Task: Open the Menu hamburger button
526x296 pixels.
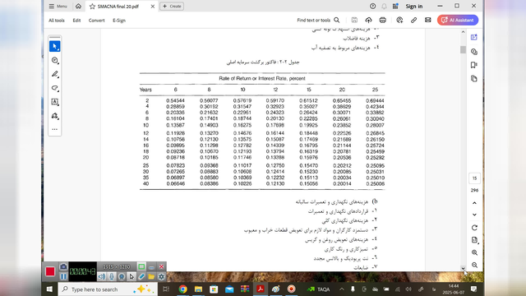Action: (58, 6)
